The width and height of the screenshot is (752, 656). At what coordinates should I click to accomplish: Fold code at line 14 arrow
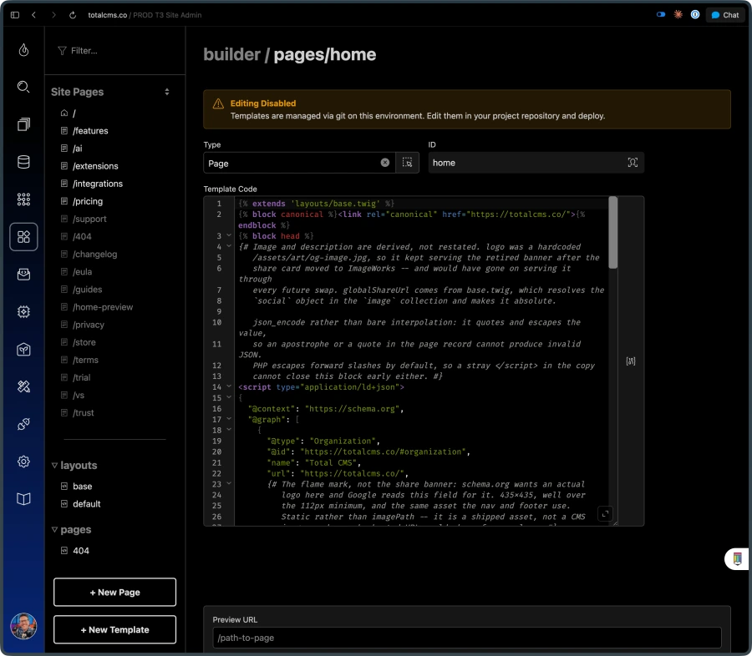coord(229,386)
